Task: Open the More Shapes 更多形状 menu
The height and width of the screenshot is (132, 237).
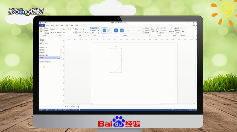Action: pos(43,47)
